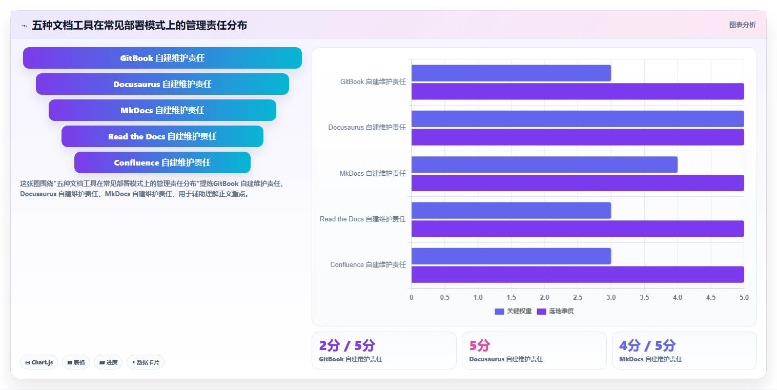
Task: Click the title icon beside the chart heading
Action: 24,26
